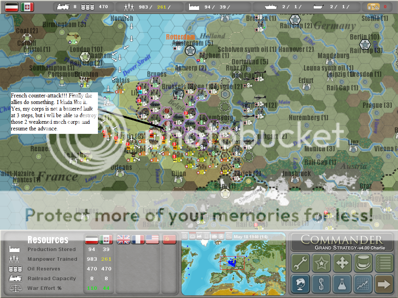The image size is (398, 298).
Task: Show the line chart statistics button
Action: 363,284
